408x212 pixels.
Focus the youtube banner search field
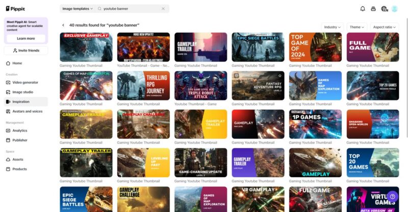pos(132,9)
